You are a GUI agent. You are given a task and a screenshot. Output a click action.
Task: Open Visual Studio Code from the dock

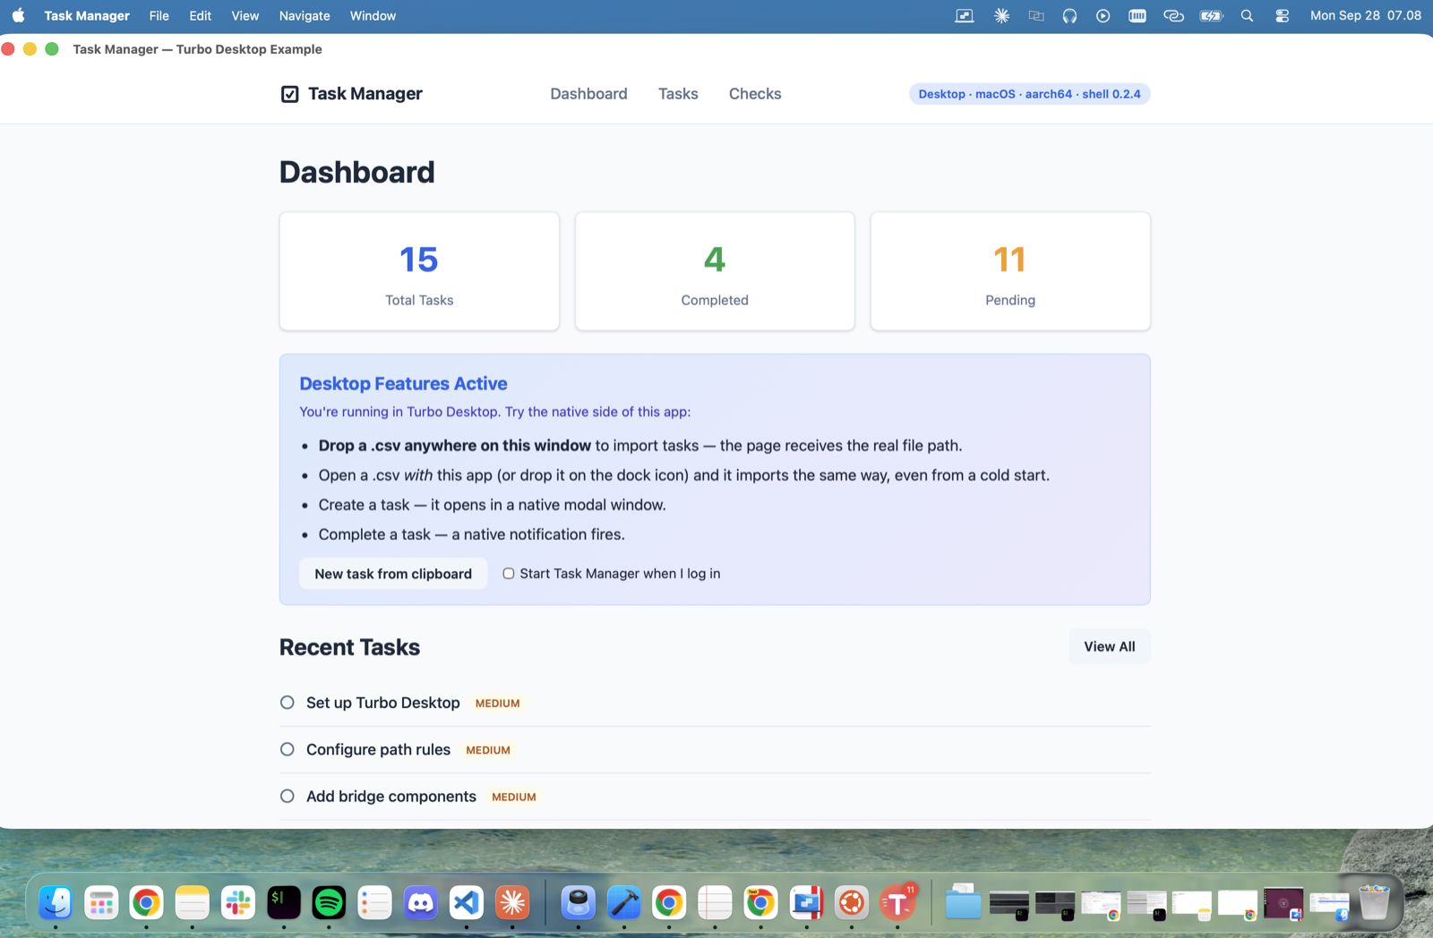[467, 903]
